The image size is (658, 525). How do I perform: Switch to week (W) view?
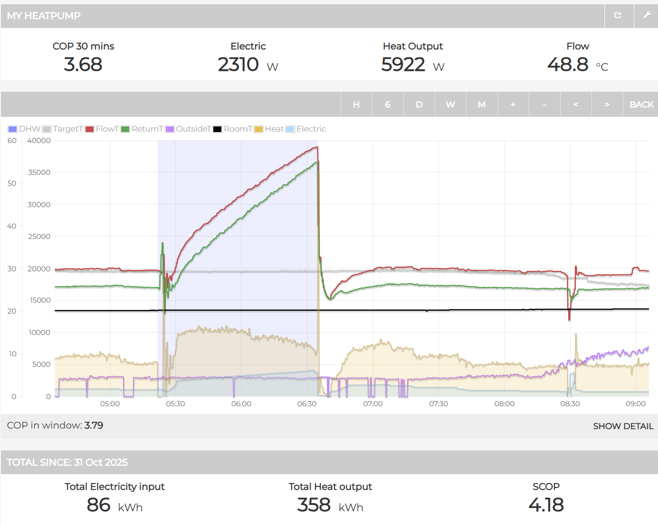450,105
